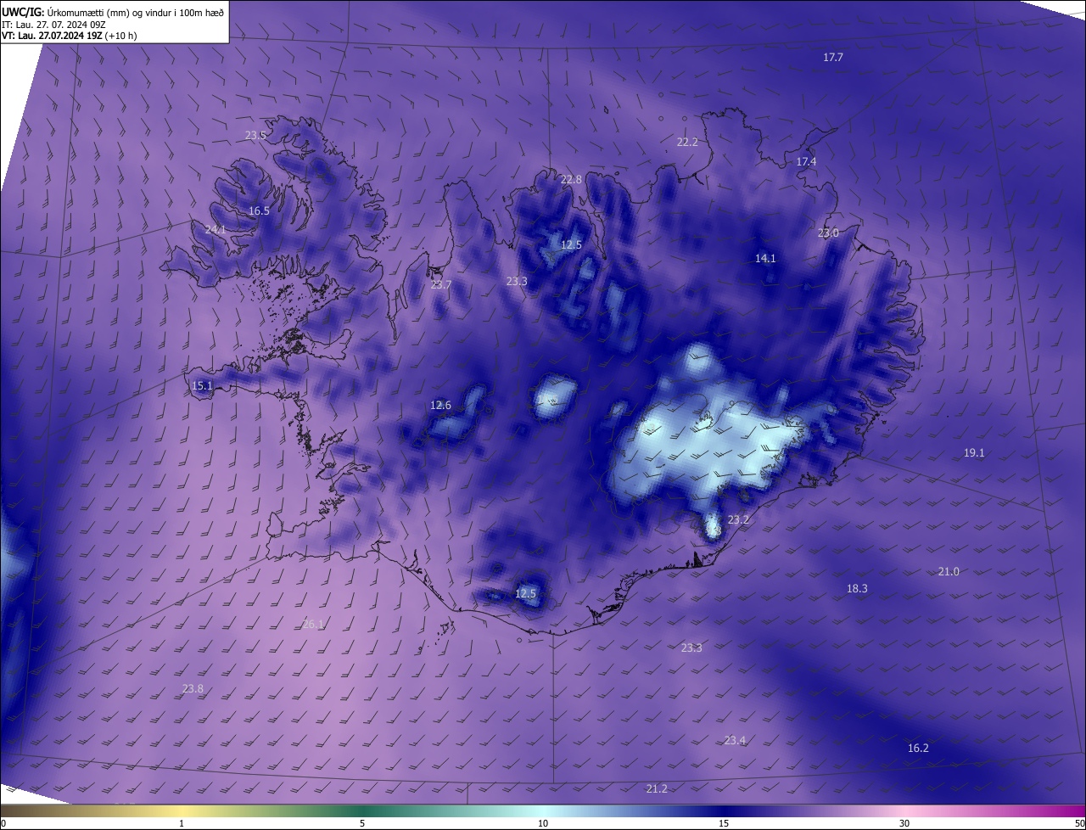Click the 23.7 value label
The height and width of the screenshot is (830, 1086).
[440, 285]
